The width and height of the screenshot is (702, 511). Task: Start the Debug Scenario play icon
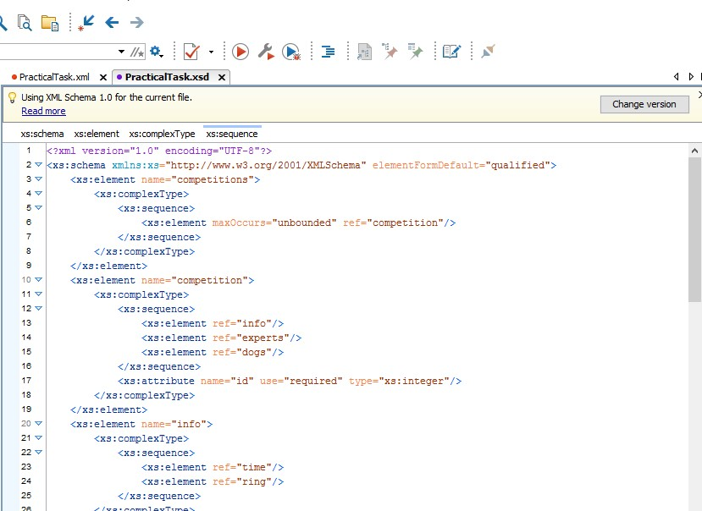pyautogui.click(x=294, y=51)
